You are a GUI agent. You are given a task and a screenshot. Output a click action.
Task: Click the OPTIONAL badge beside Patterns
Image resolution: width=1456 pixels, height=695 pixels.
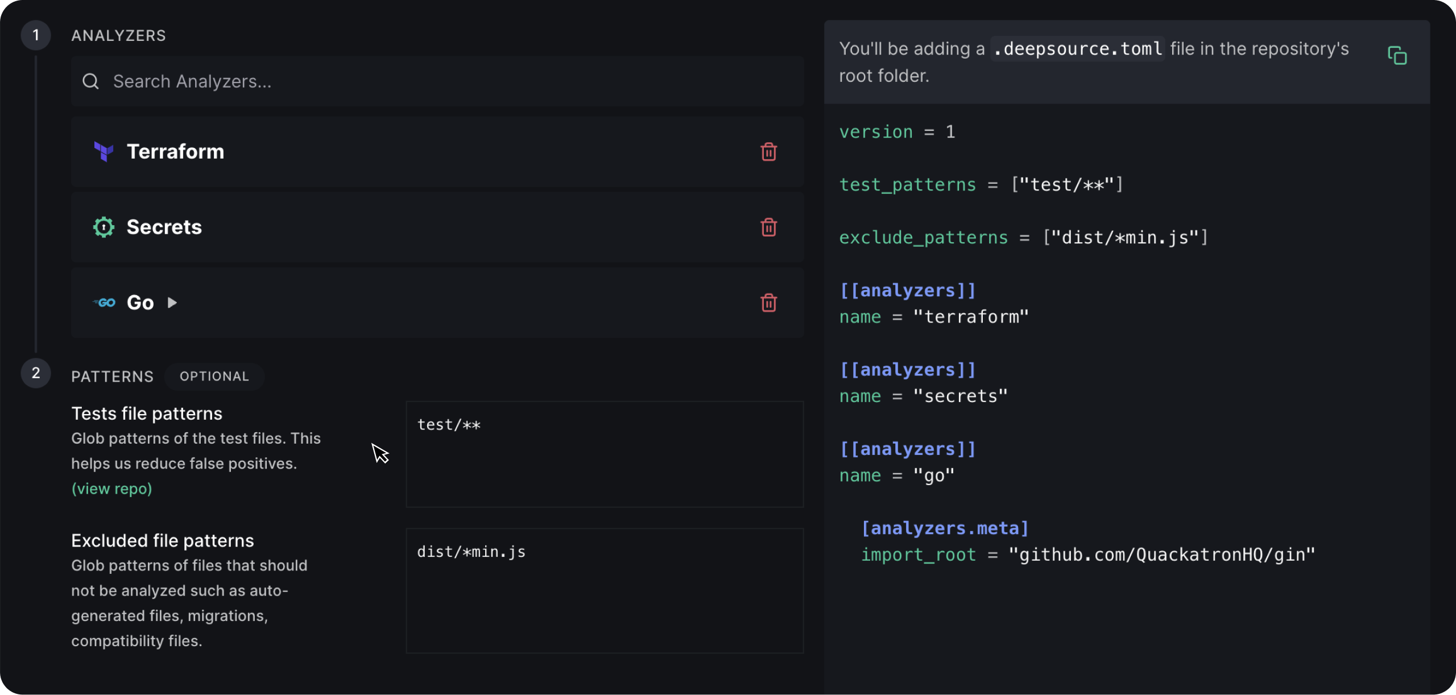click(x=214, y=377)
